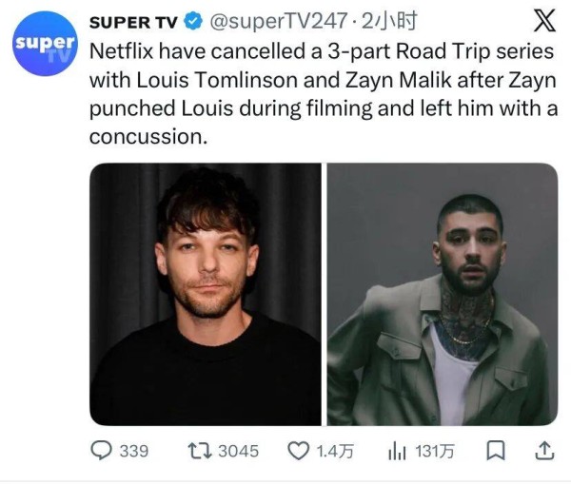Click the word concussion ending the tweet

147,136
